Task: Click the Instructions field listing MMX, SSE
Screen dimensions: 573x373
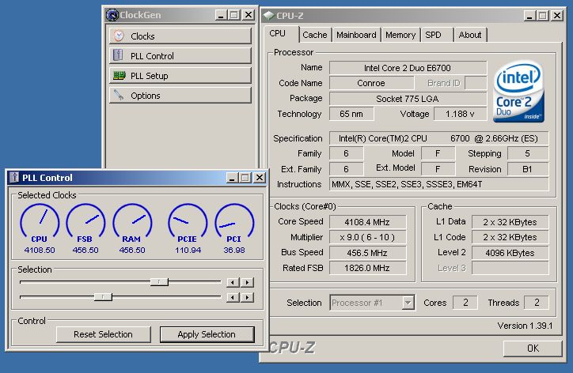Action: [x=439, y=184]
